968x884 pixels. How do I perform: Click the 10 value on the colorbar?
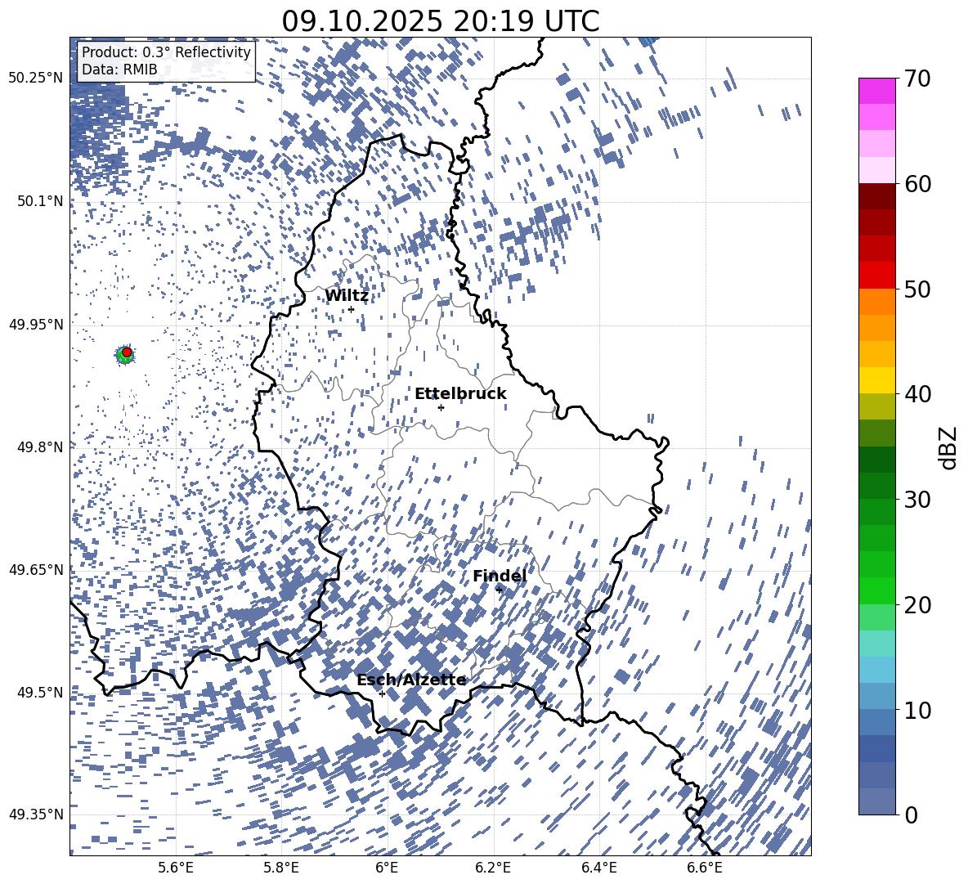click(917, 709)
